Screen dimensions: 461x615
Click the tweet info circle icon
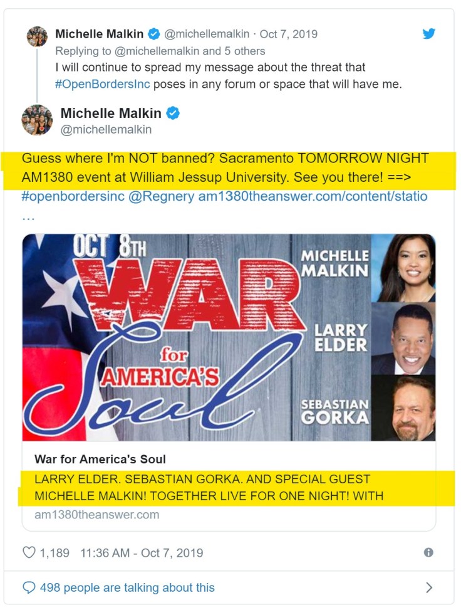428,553
